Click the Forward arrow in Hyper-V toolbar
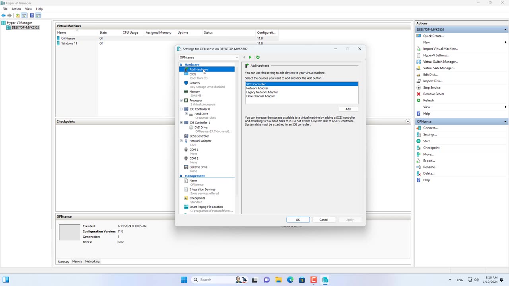The height and width of the screenshot is (286, 509). point(10,15)
